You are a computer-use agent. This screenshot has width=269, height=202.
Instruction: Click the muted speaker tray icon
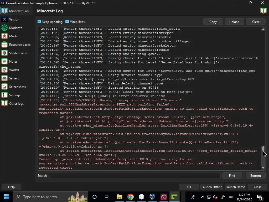215,197
